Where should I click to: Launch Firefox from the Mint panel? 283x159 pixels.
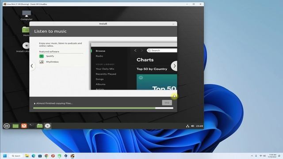tap(24, 125)
